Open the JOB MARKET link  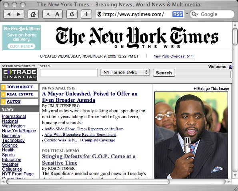pyautogui.click(x=20, y=87)
